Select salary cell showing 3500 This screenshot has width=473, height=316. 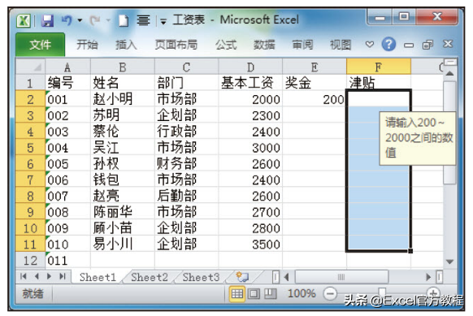[x=250, y=244]
